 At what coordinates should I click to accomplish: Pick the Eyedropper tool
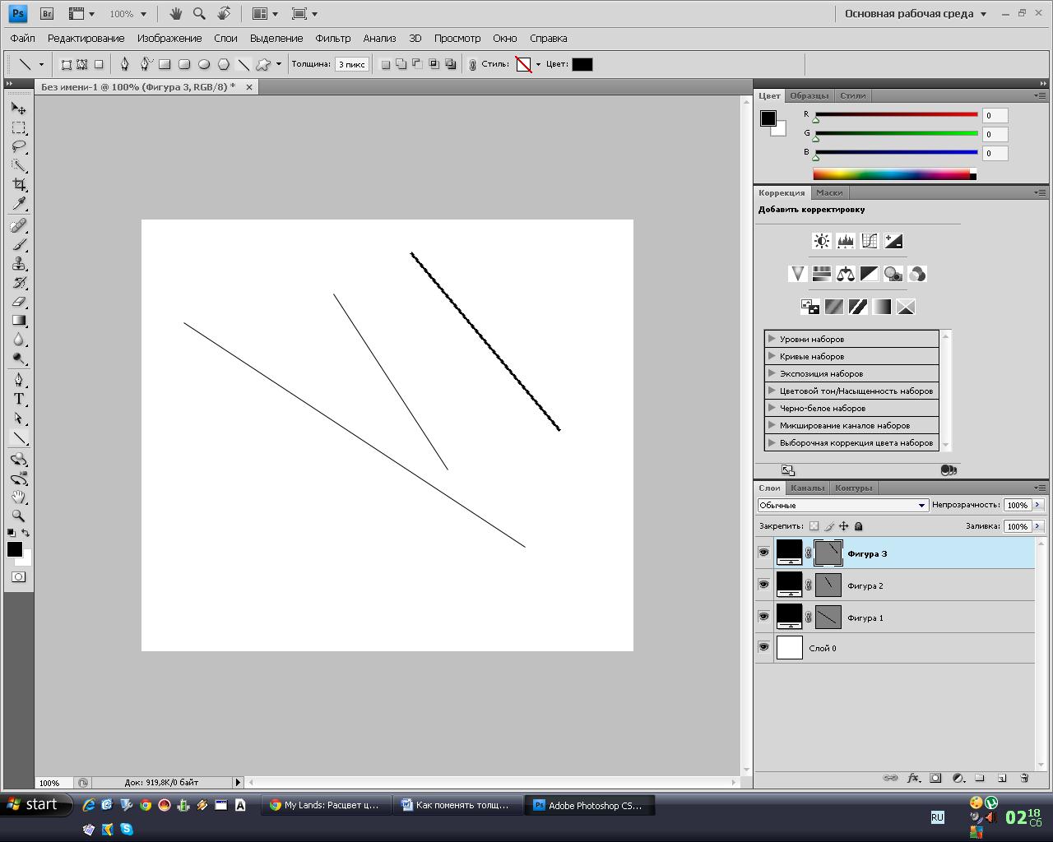(x=18, y=204)
